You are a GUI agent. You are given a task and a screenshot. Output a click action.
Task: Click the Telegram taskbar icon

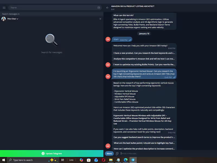(x=133, y=160)
